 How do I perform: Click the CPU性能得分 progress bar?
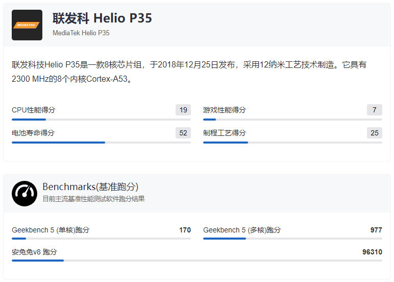[101, 120]
